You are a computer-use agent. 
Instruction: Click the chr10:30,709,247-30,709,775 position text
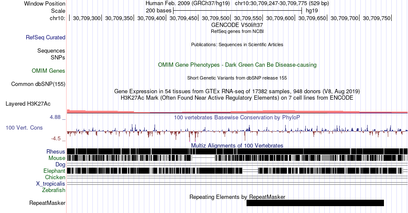tap(282, 3)
